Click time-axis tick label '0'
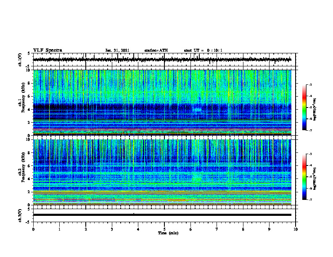 (33, 229)
